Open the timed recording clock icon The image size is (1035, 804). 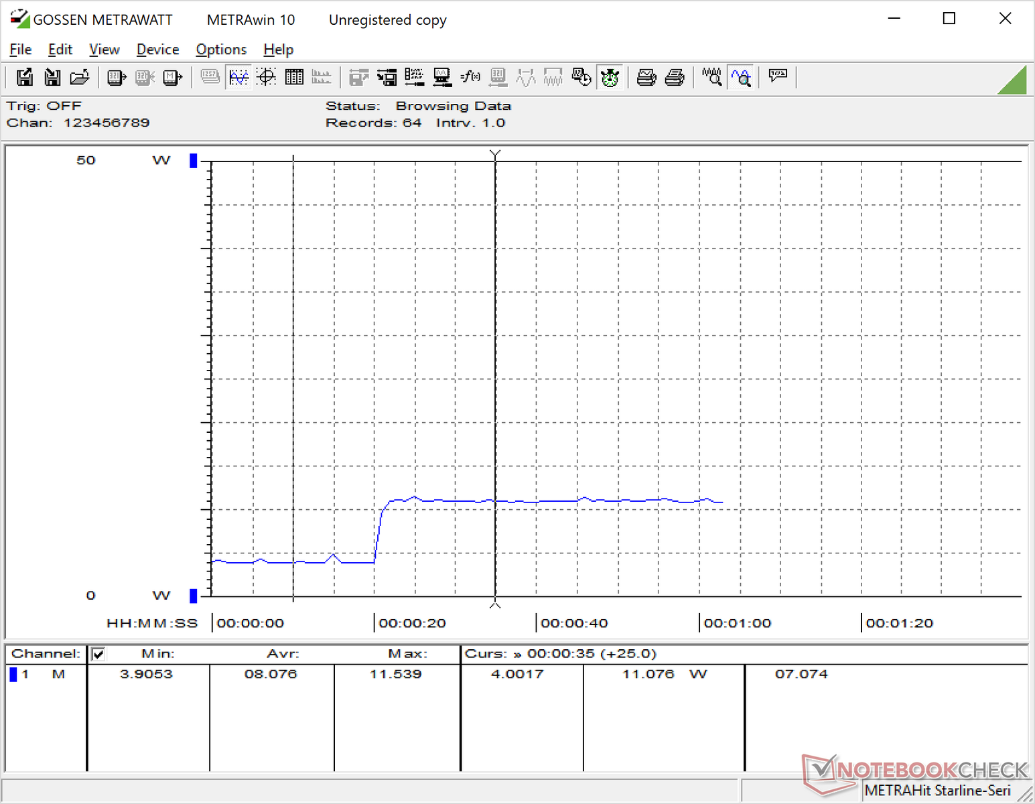pos(581,78)
